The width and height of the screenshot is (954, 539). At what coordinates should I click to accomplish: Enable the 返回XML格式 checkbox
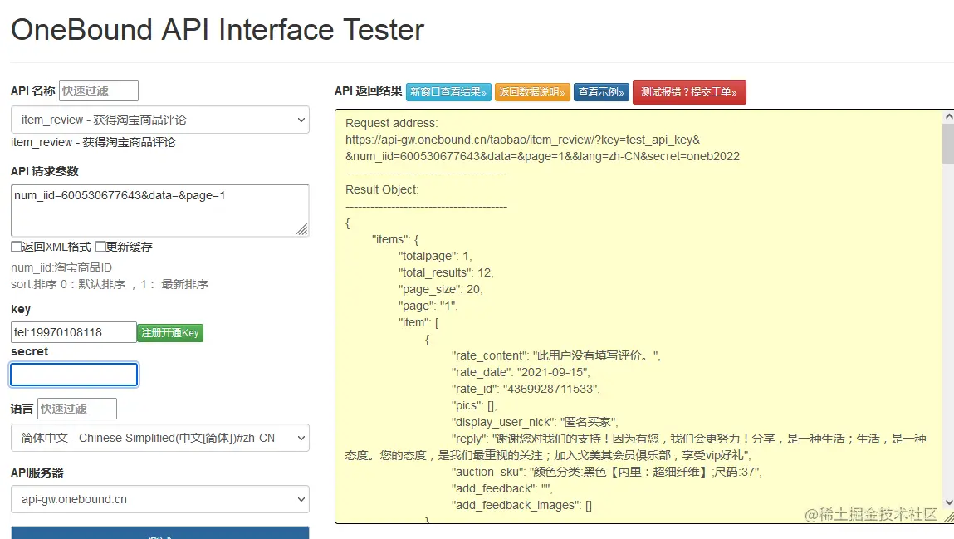14,247
